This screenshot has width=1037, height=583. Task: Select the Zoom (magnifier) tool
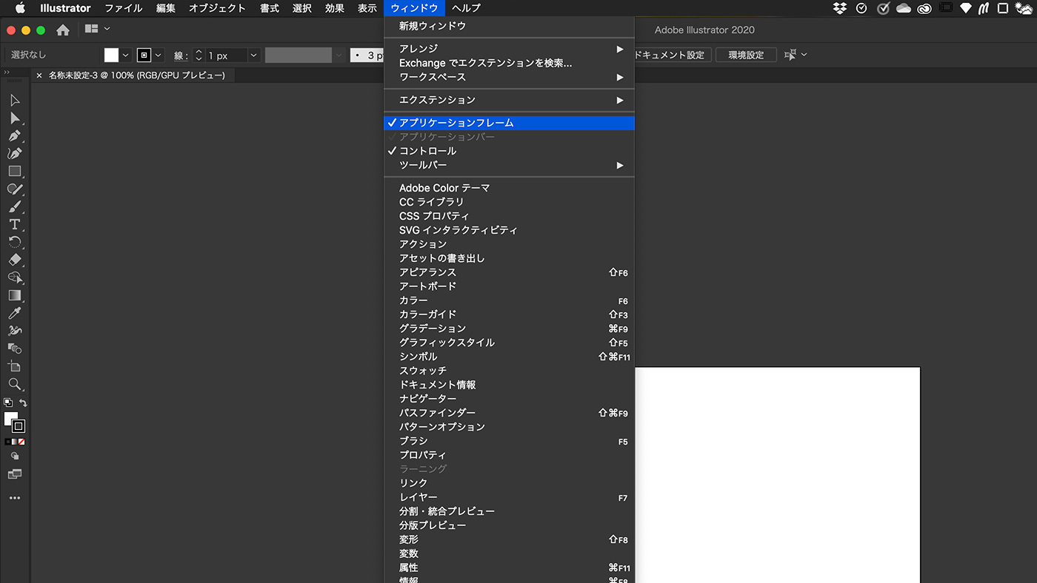(x=15, y=384)
